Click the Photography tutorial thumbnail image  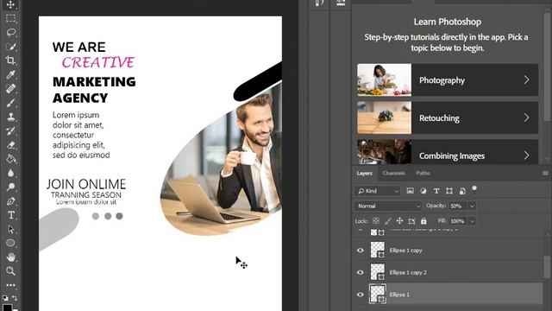tap(384, 80)
